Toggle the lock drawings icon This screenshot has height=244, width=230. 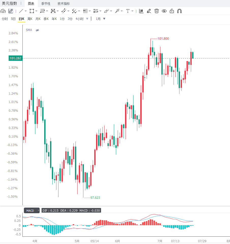point(172,11)
